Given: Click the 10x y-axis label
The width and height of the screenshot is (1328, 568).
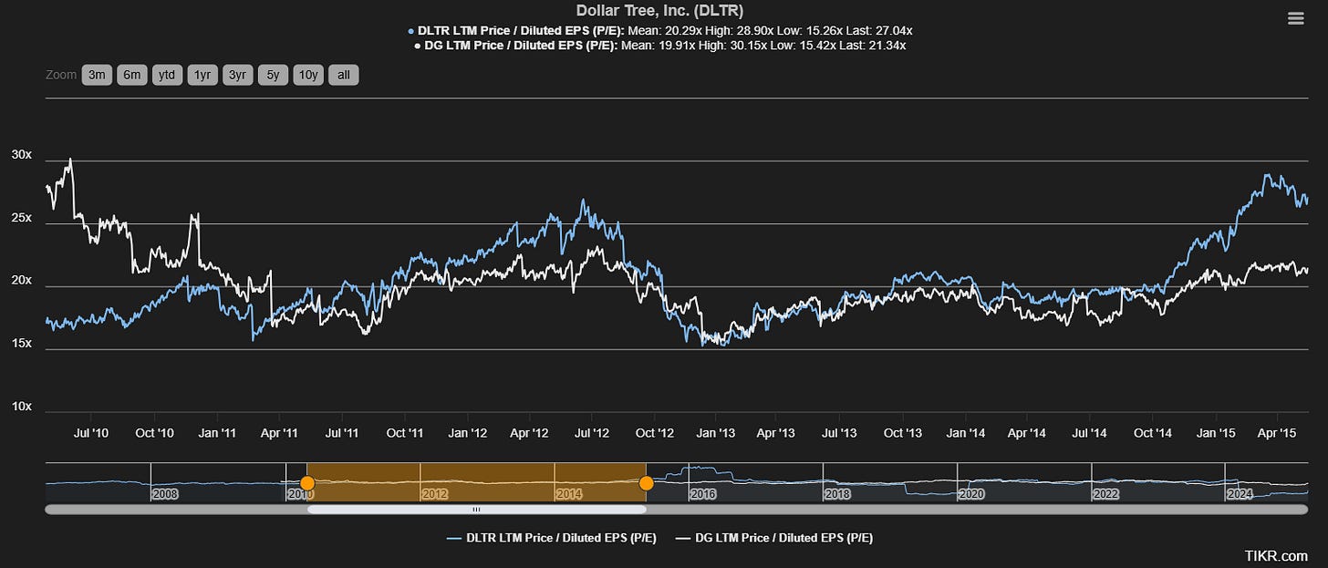Looking at the screenshot, I should (x=21, y=407).
